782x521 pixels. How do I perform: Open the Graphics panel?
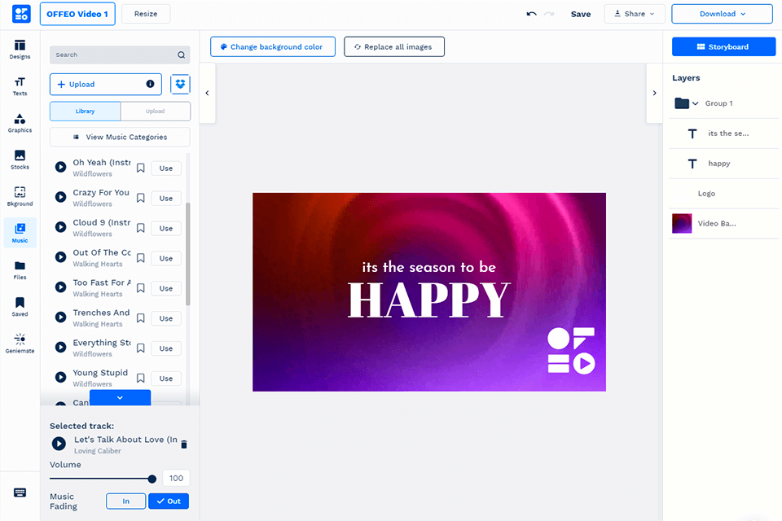pyautogui.click(x=19, y=121)
